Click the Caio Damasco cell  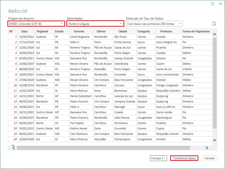(81, 134)
